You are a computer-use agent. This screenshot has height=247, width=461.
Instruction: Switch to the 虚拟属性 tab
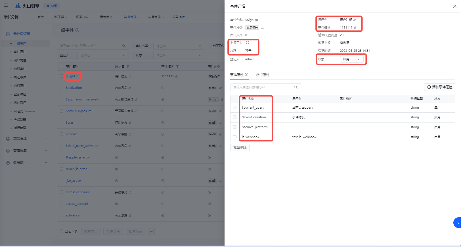coord(263,75)
